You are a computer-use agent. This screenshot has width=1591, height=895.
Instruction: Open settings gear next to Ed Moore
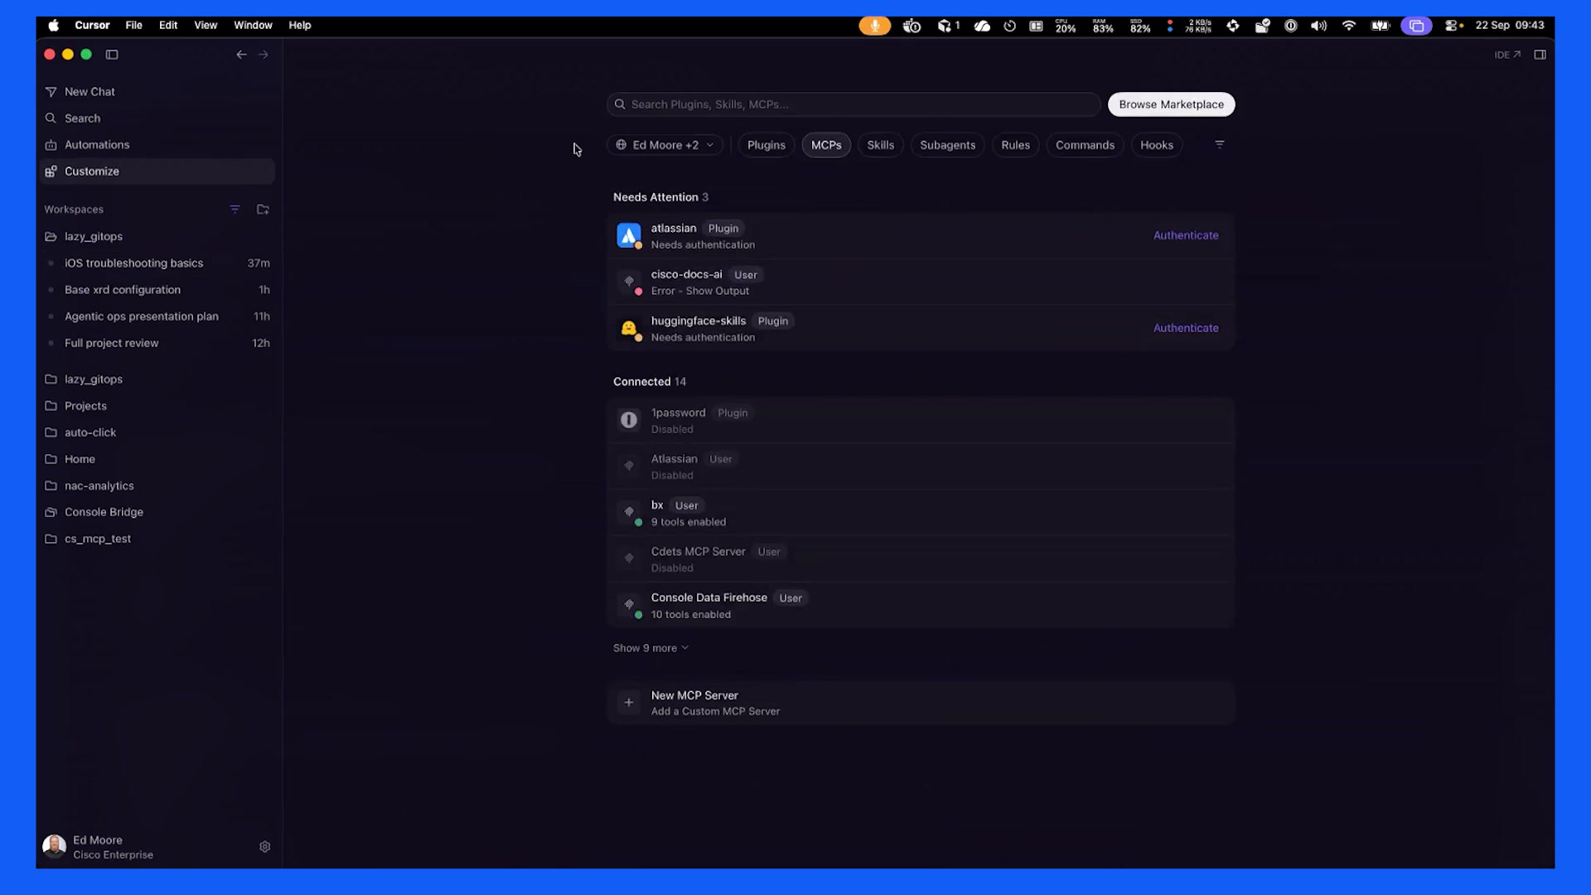pos(265,847)
